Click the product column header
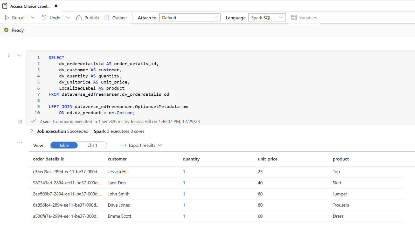415x232 pixels. tap(341, 159)
